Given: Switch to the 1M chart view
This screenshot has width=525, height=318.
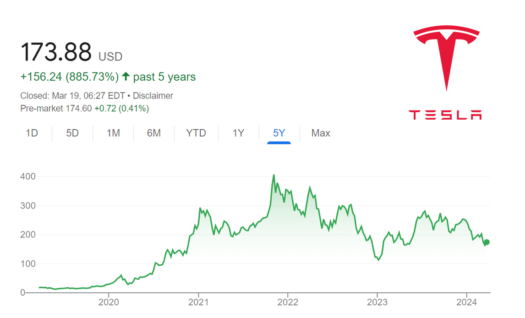Looking at the screenshot, I should click(x=113, y=133).
